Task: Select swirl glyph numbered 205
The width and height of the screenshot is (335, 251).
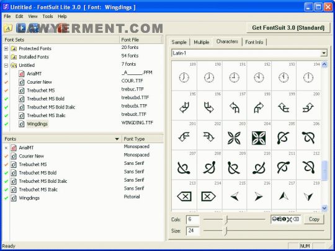Action: (x=284, y=138)
